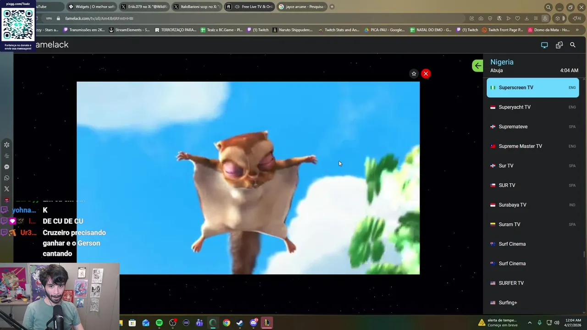Open the TERRORZAÇO PARA bookmark
The width and height of the screenshot is (587, 330).
[x=176, y=30]
